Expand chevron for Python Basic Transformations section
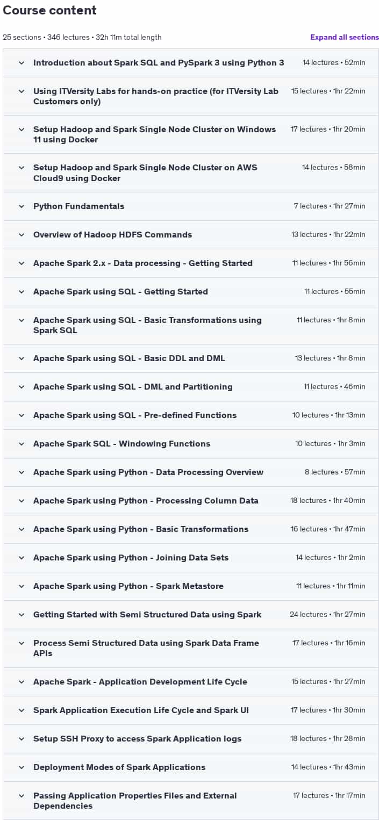 click(x=22, y=529)
